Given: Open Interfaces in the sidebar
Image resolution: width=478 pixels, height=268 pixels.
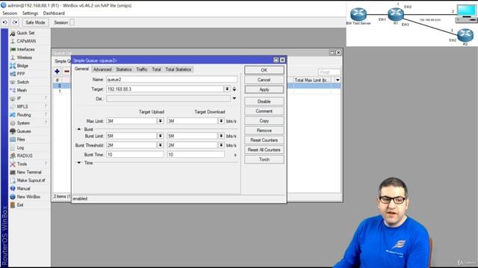Looking at the screenshot, I should pyautogui.click(x=25, y=49).
